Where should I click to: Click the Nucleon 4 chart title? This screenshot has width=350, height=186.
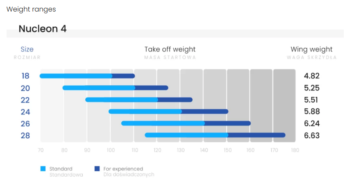point(42,29)
